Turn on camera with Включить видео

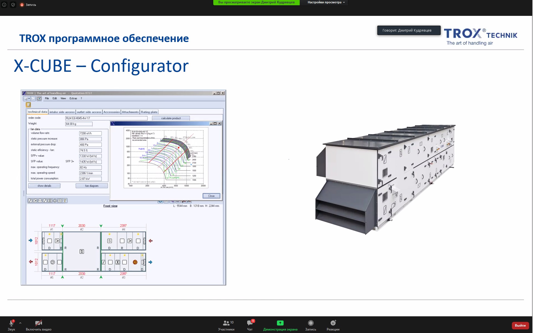coord(39,325)
